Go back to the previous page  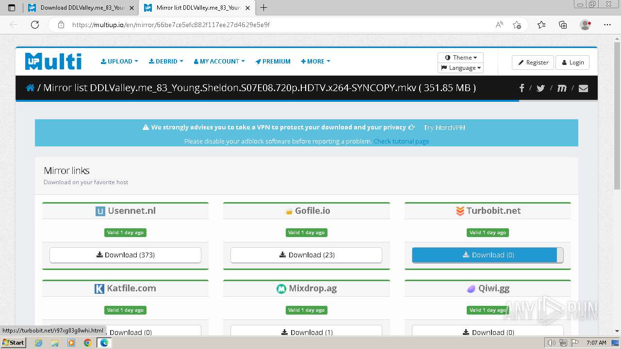point(14,25)
